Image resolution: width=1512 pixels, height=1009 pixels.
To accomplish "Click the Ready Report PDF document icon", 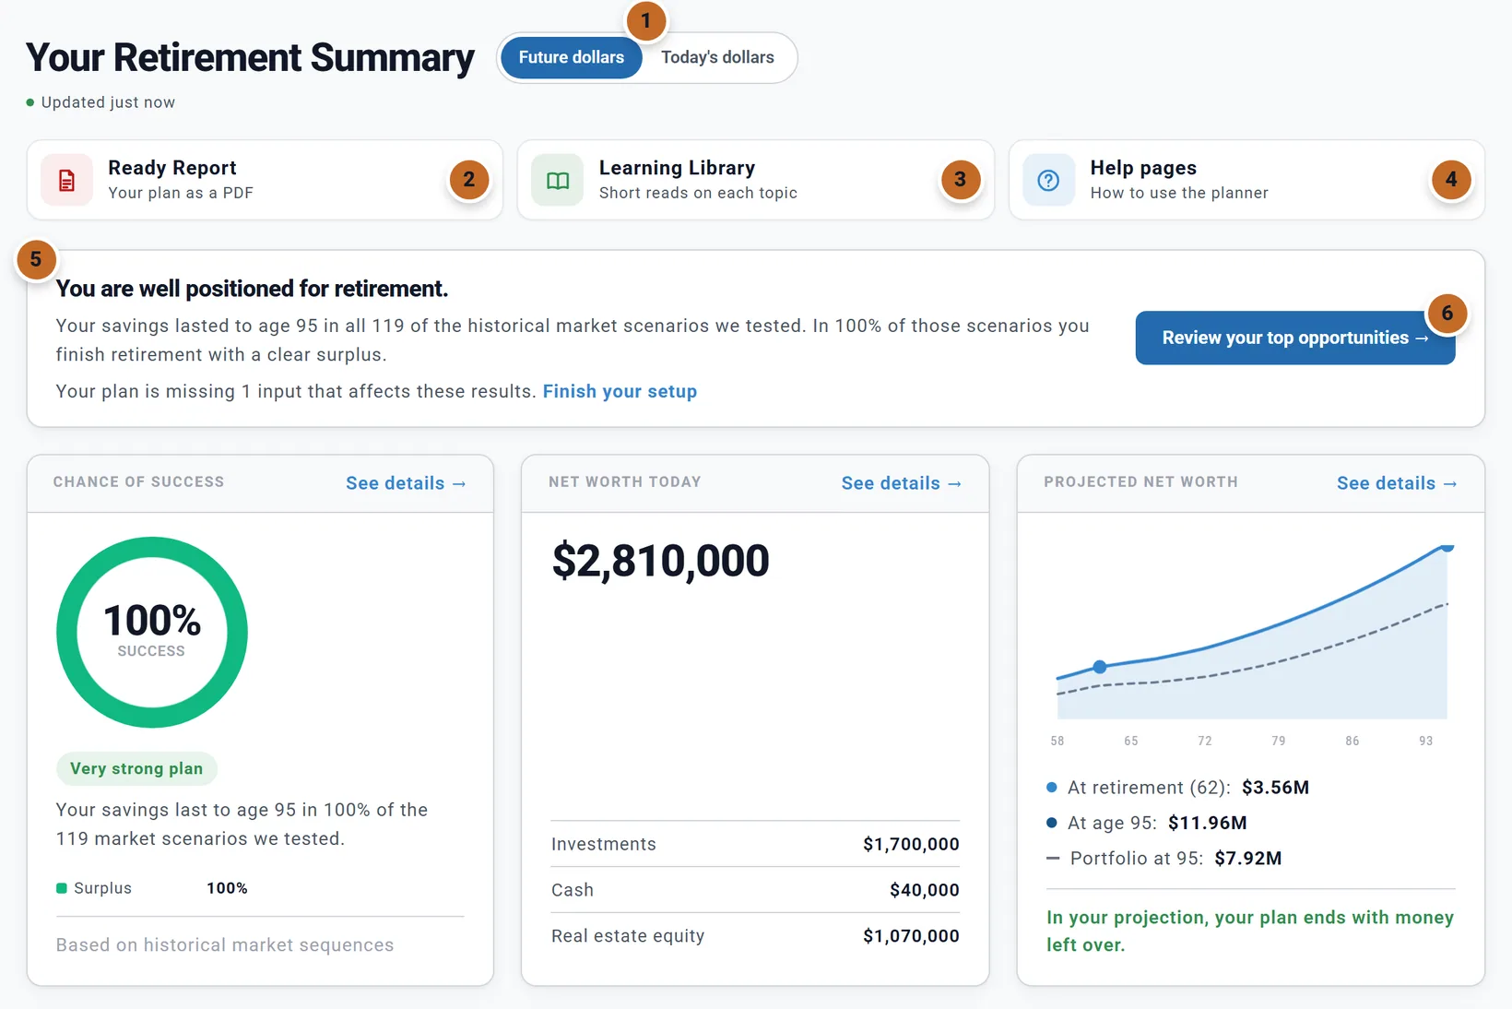I will (66, 180).
